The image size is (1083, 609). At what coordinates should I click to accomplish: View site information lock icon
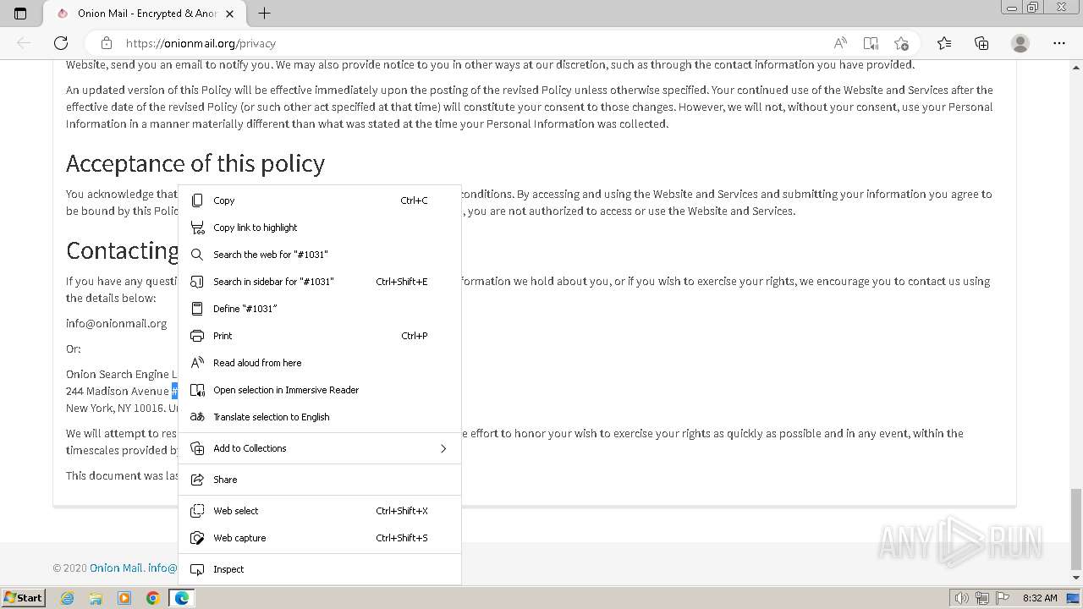click(x=106, y=43)
